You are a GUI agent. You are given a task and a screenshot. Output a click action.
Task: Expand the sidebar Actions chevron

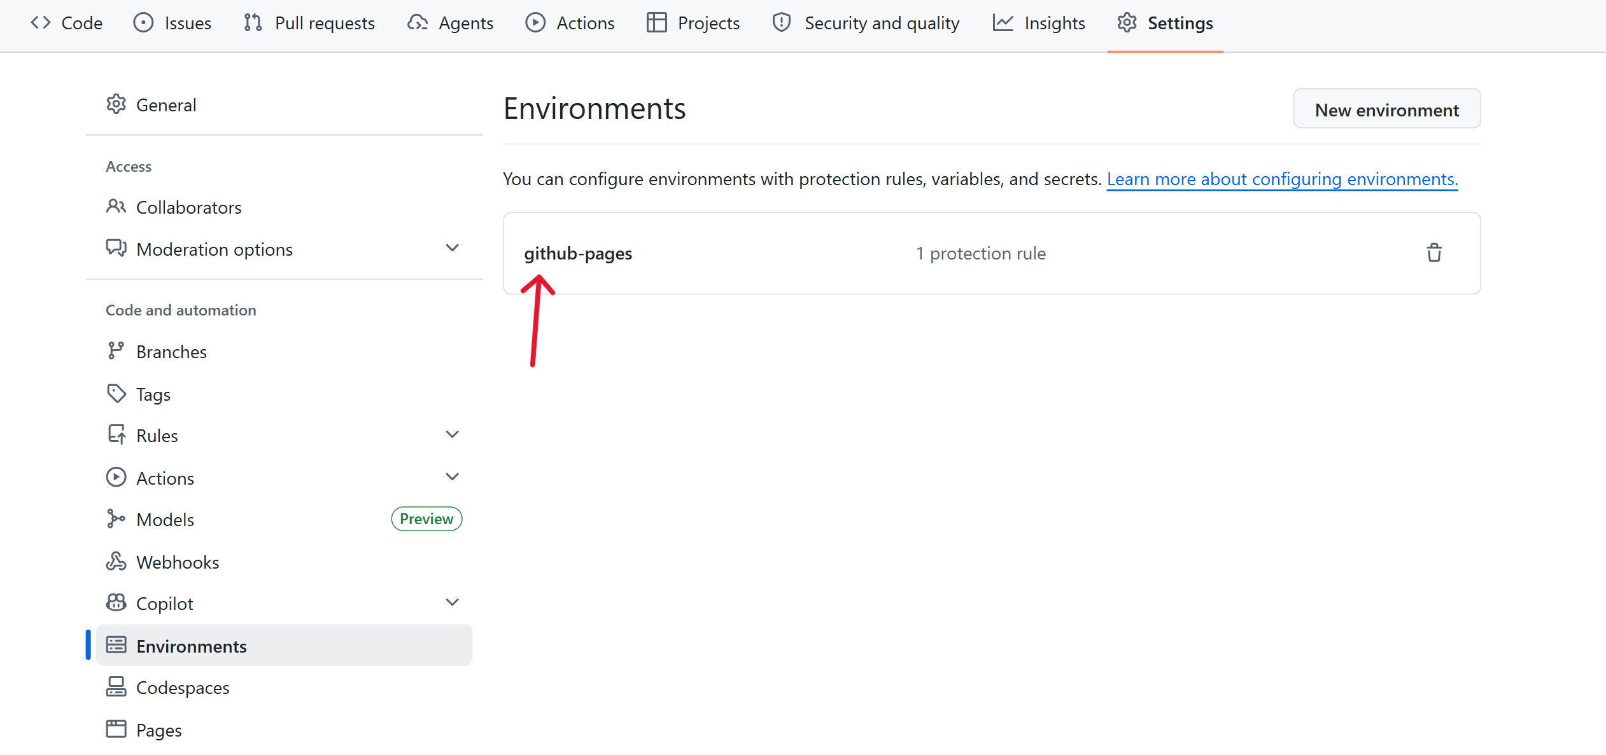[x=452, y=477]
